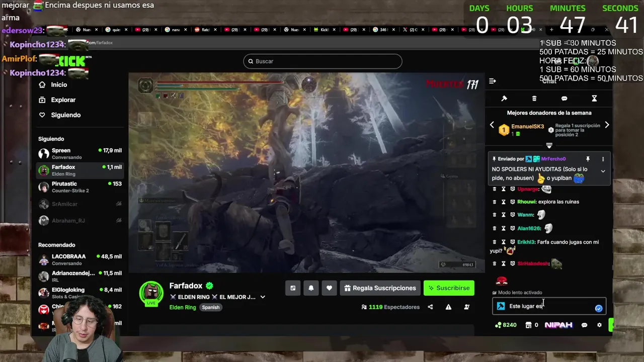Open offline SrAmilcar channel
Image resolution: width=644 pixels, height=362 pixels.
[80, 204]
